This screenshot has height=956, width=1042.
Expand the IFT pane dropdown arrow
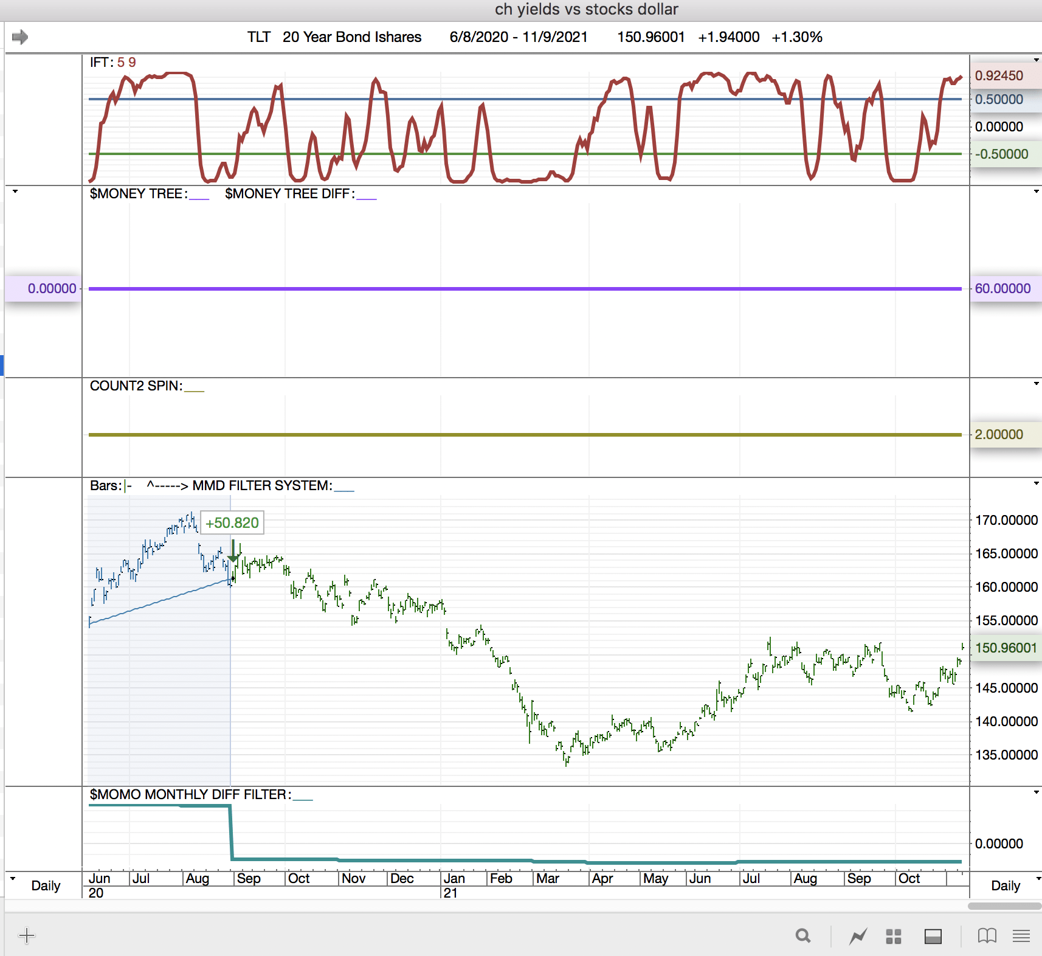pyautogui.click(x=1036, y=60)
